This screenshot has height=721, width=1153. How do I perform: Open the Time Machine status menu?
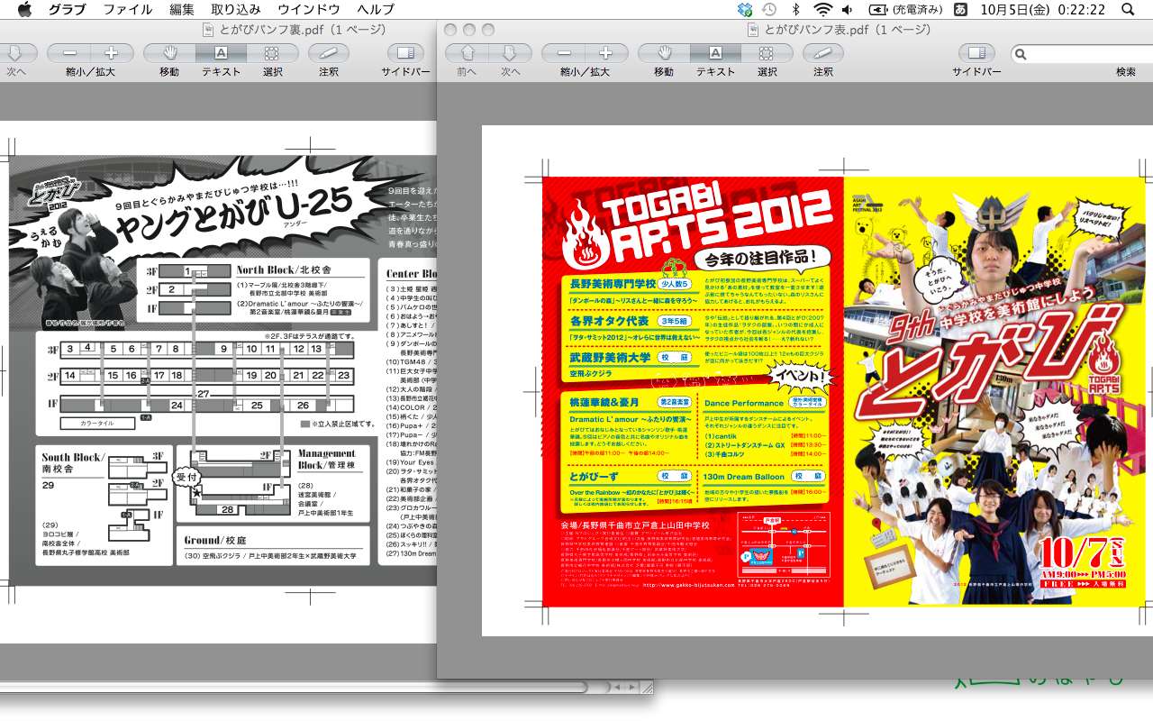pyautogui.click(x=769, y=10)
